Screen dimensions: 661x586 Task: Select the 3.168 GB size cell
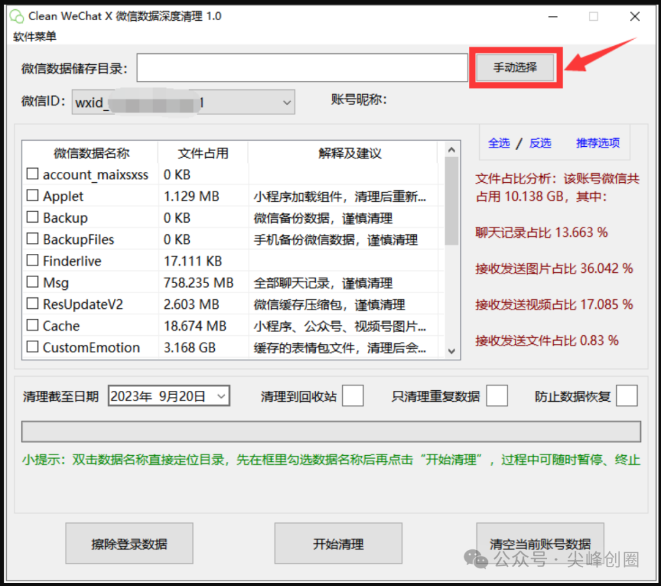tap(190, 347)
